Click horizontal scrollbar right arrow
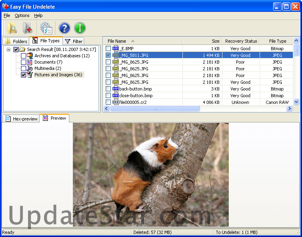The width and height of the screenshot is (302, 237). [x=289, y=108]
